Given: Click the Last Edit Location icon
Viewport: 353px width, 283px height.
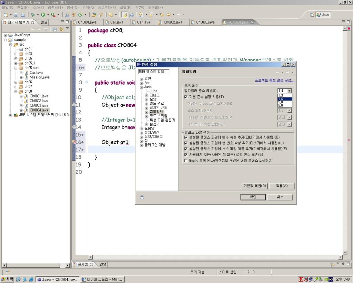Looking at the screenshot, I should pyautogui.click(x=162, y=15).
